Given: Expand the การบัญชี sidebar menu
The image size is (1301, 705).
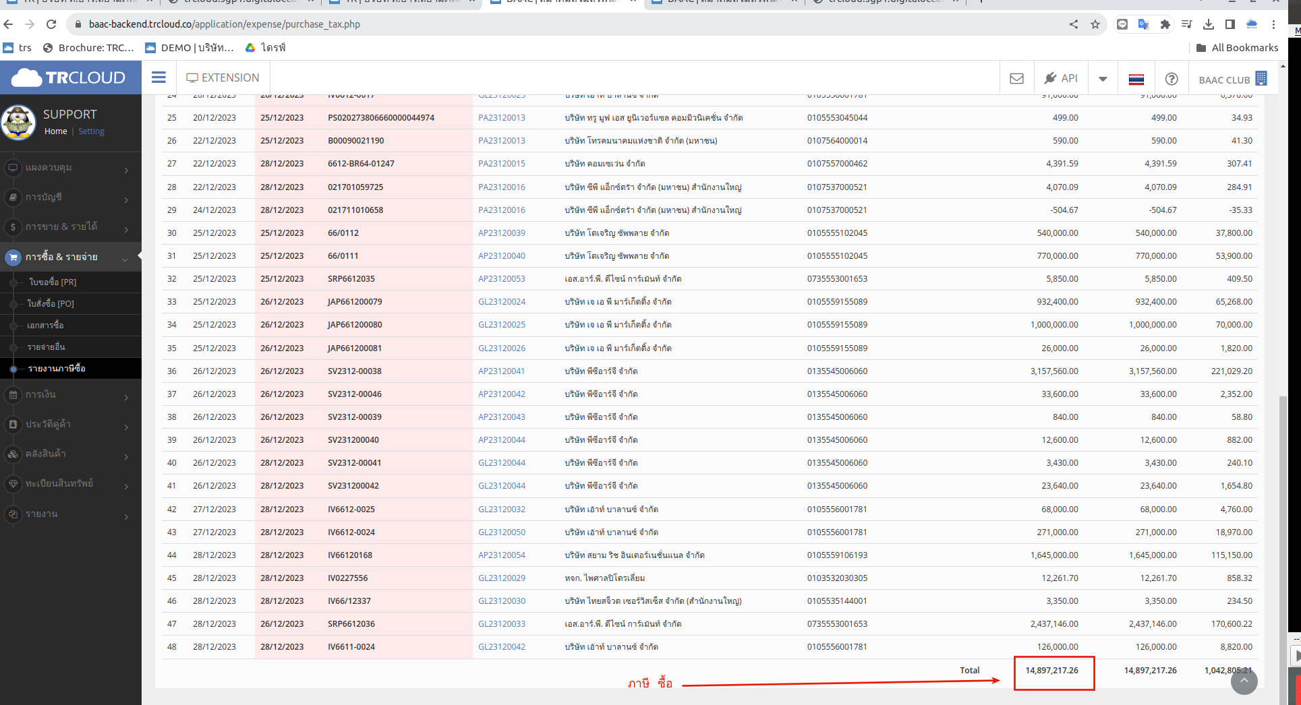Looking at the screenshot, I should tap(71, 197).
